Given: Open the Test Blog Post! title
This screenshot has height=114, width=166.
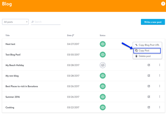Looking at the screenshot, I should (13, 55).
